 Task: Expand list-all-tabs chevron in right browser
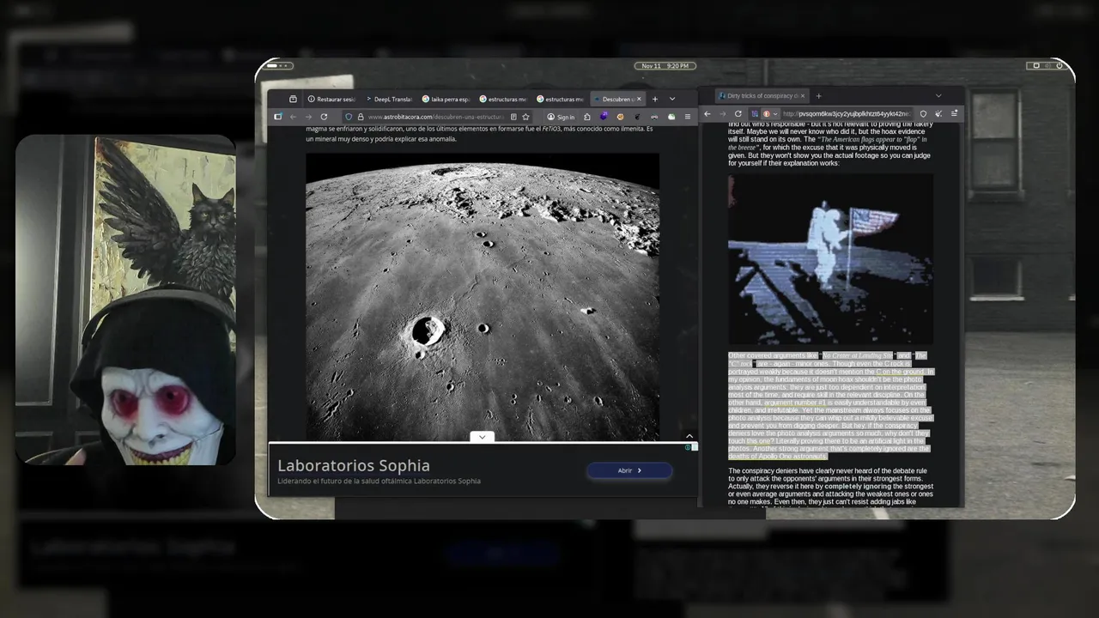coord(938,95)
